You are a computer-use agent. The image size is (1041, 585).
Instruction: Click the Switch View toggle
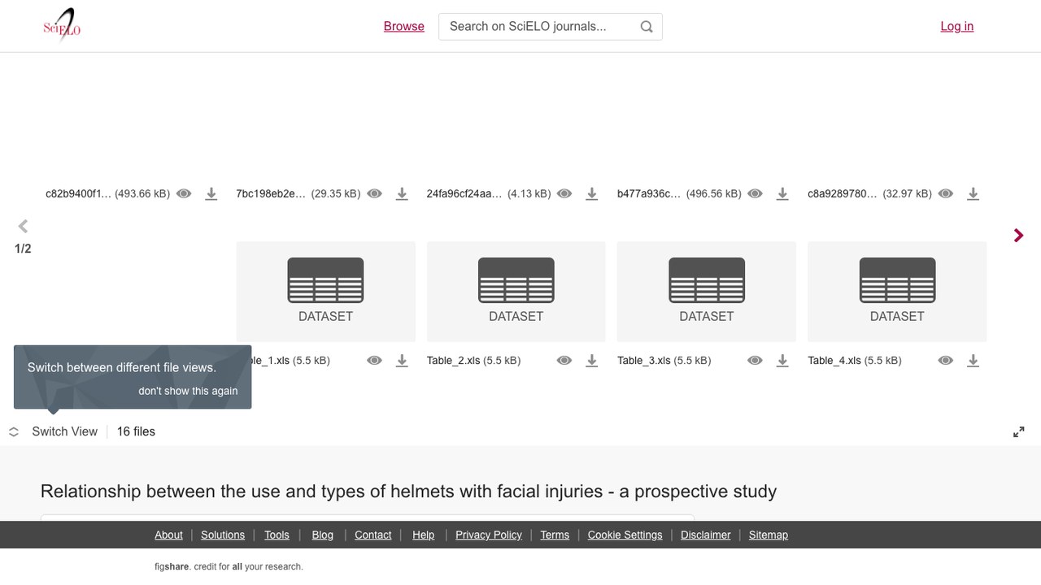click(x=54, y=431)
